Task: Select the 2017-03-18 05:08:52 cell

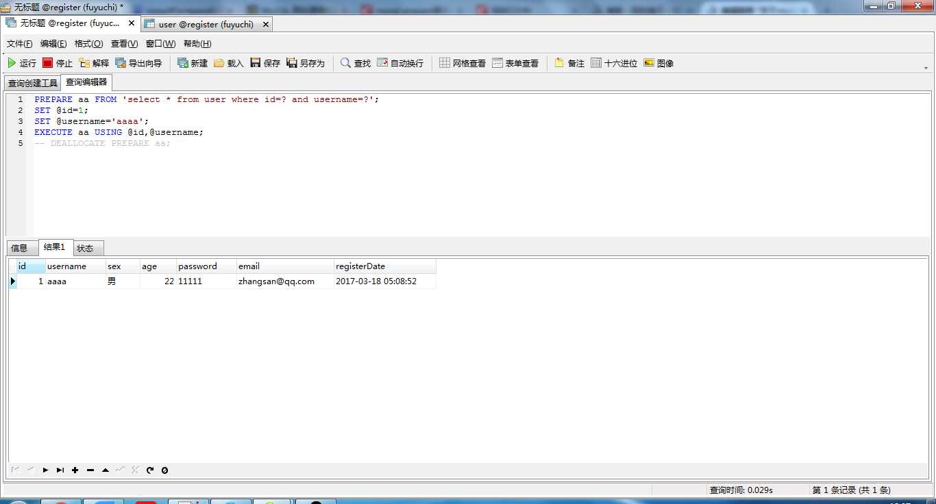Action: click(385, 281)
